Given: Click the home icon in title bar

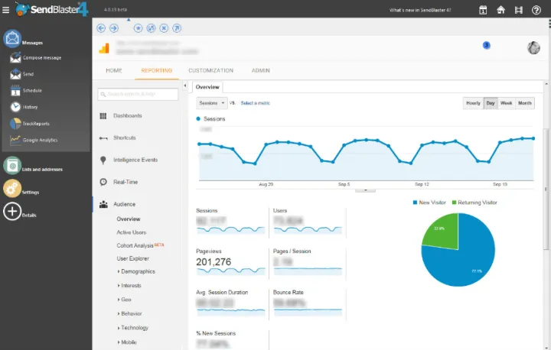Looking at the screenshot, I should [500, 10].
